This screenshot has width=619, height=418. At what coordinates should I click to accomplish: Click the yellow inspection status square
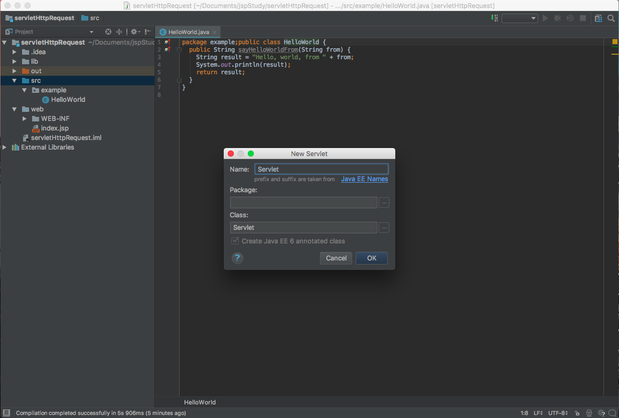615,42
